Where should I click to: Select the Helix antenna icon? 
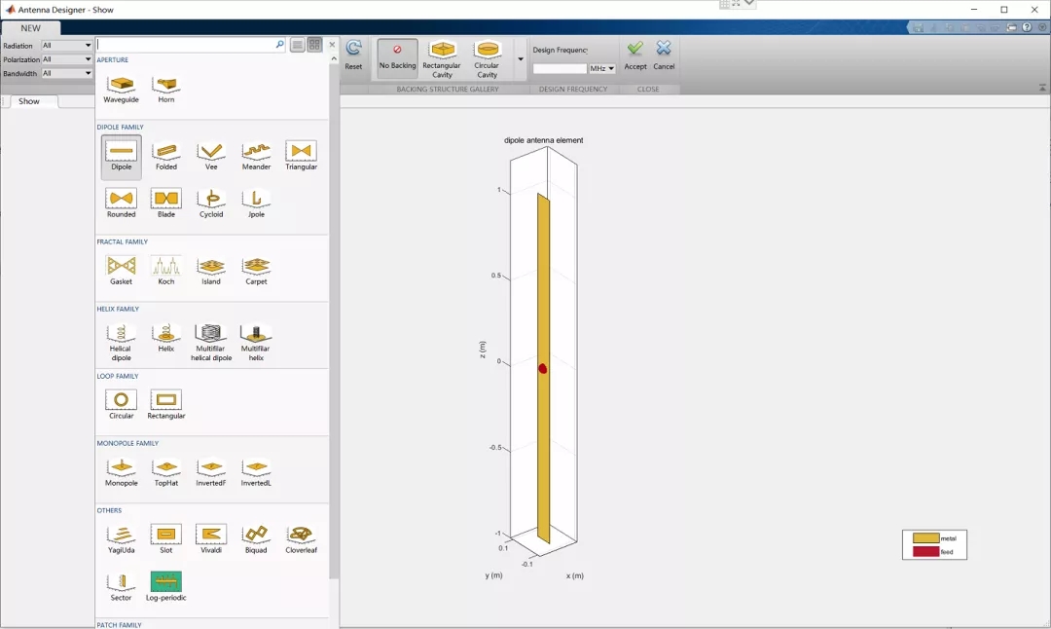point(166,337)
